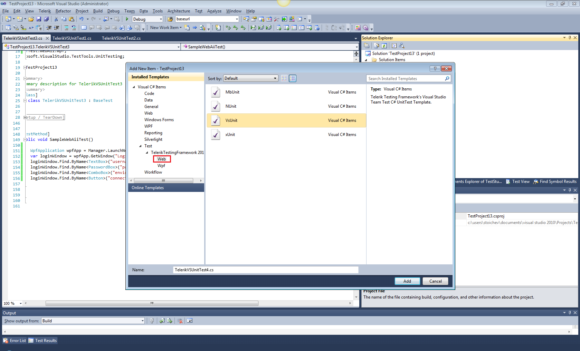This screenshot has height=351, width=580.
Task: Select the NUnit template
Action: click(286, 106)
